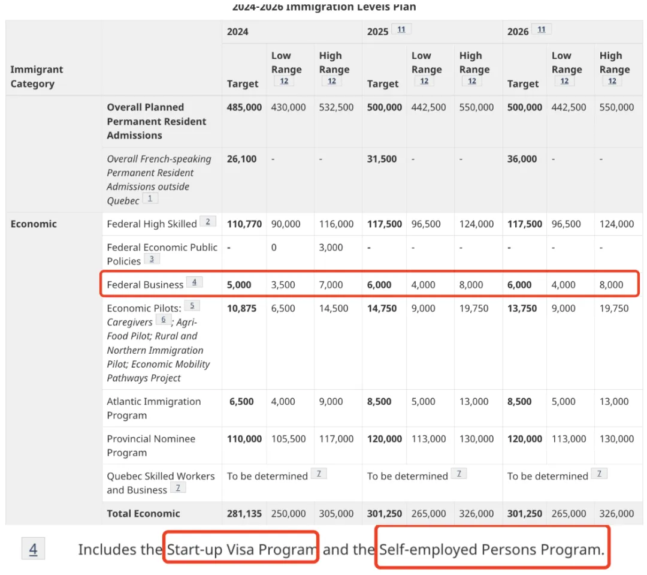Viewport: 647px width, 575px height.
Task: Click the Federal High Skilled row label
Action: (x=152, y=224)
